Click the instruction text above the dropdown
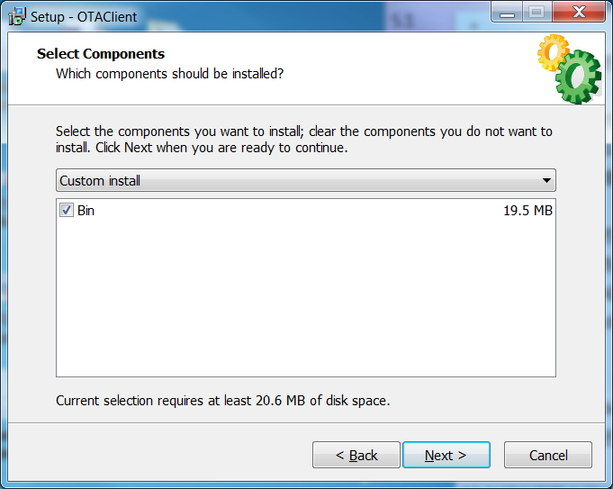613x489 pixels. tap(304, 139)
